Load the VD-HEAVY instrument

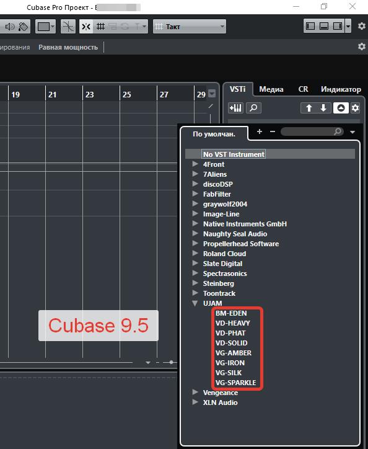click(233, 323)
